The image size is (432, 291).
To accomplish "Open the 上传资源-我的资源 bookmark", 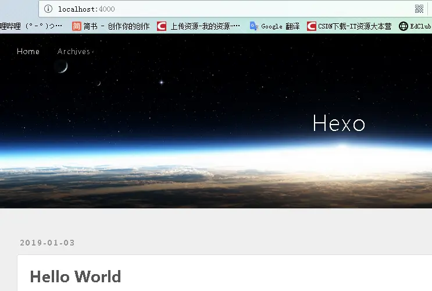I will coord(198,26).
